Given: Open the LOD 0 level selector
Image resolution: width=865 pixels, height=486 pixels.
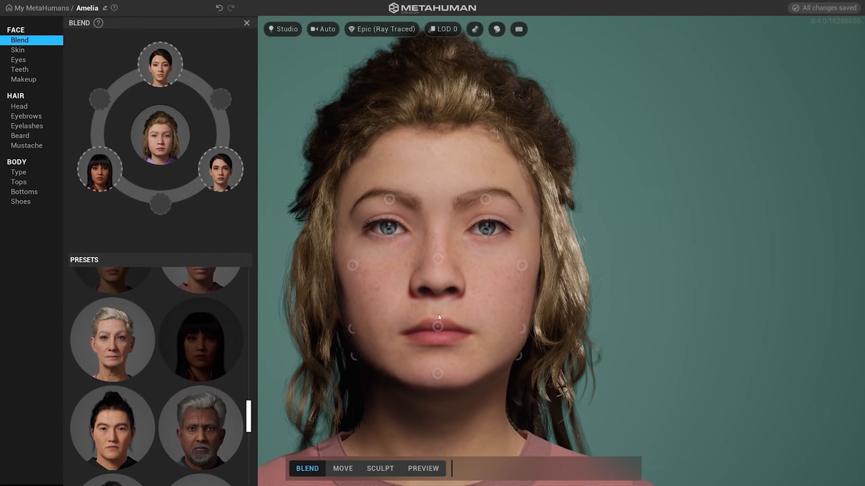Looking at the screenshot, I should [x=442, y=30].
